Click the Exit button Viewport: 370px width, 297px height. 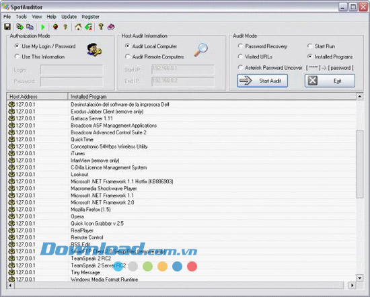click(x=330, y=81)
